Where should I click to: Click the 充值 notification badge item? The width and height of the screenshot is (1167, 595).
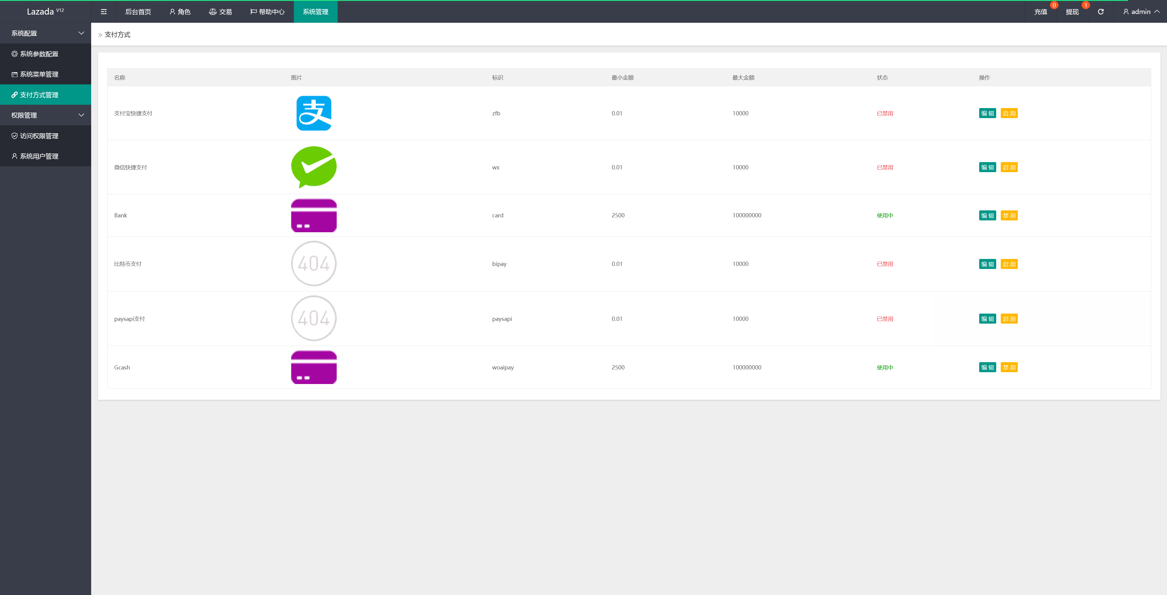[1041, 12]
